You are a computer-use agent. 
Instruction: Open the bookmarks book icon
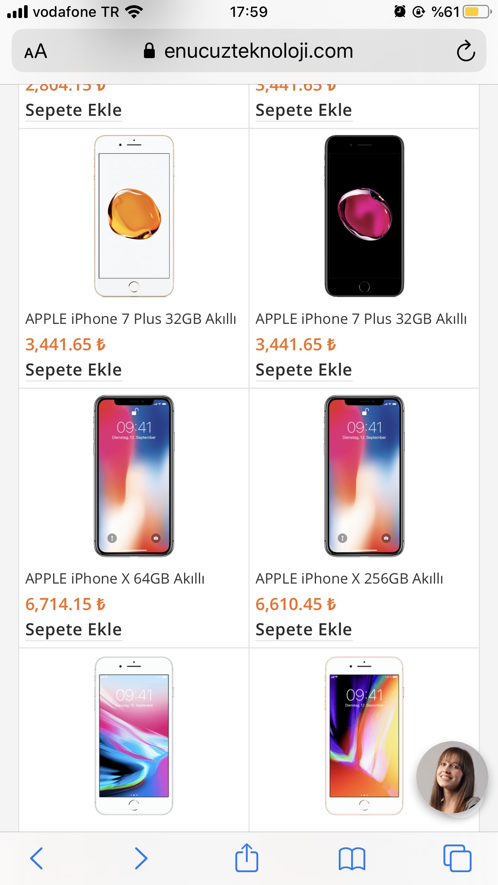(x=352, y=859)
